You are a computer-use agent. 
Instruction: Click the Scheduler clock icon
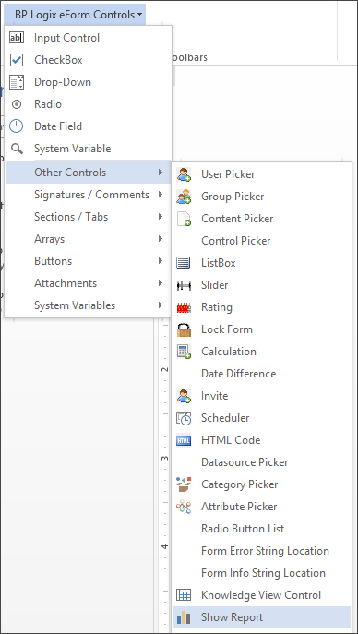[x=184, y=418]
